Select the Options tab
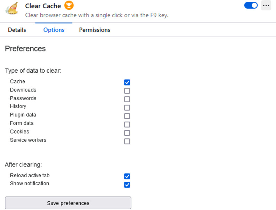 click(x=54, y=30)
